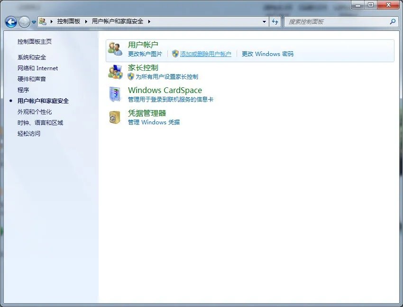The width and height of the screenshot is (403, 307).
Task: Select 系统和安全 in the sidebar
Action: pos(33,57)
